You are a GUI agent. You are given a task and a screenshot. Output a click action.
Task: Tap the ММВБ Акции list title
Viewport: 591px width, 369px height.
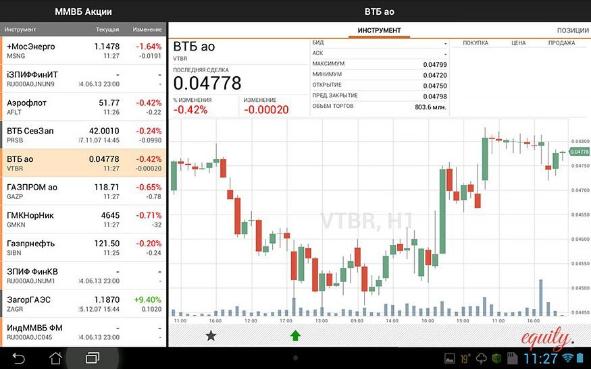[x=83, y=11]
